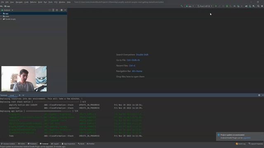Add a new terminal session with plus

(x=19, y=95)
